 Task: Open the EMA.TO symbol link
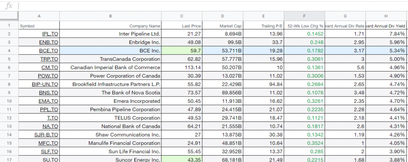click(x=48, y=101)
